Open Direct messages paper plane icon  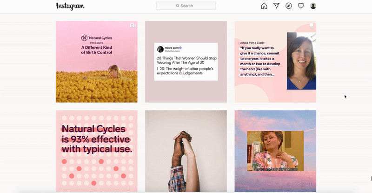point(276,6)
